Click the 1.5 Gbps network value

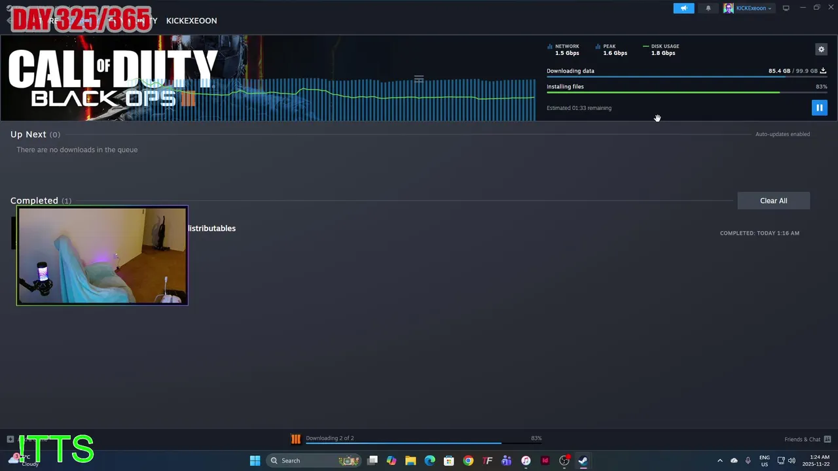click(567, 53)
